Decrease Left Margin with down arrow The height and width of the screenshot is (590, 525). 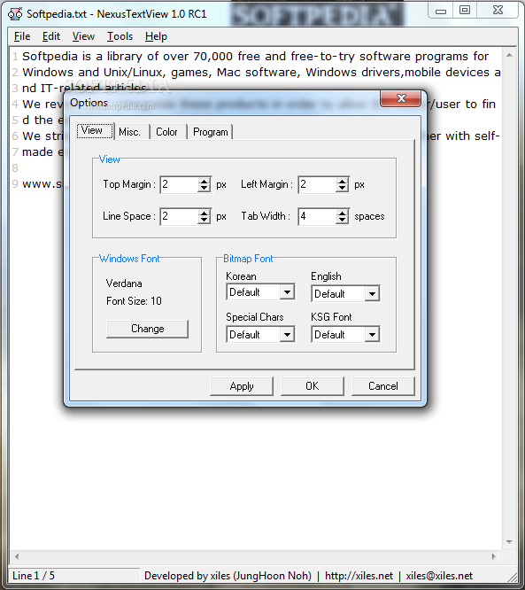[x=342, y=188]
